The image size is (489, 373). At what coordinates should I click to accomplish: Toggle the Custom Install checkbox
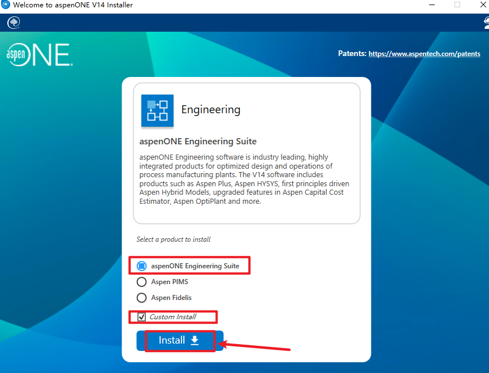(x=142, y=317)
